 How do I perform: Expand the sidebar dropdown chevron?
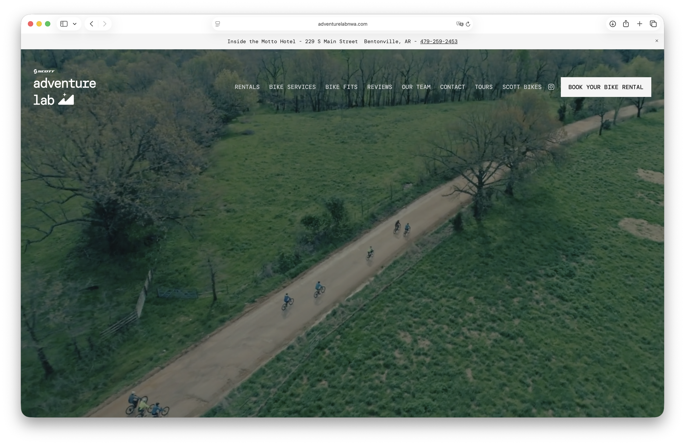coord(75,24)
